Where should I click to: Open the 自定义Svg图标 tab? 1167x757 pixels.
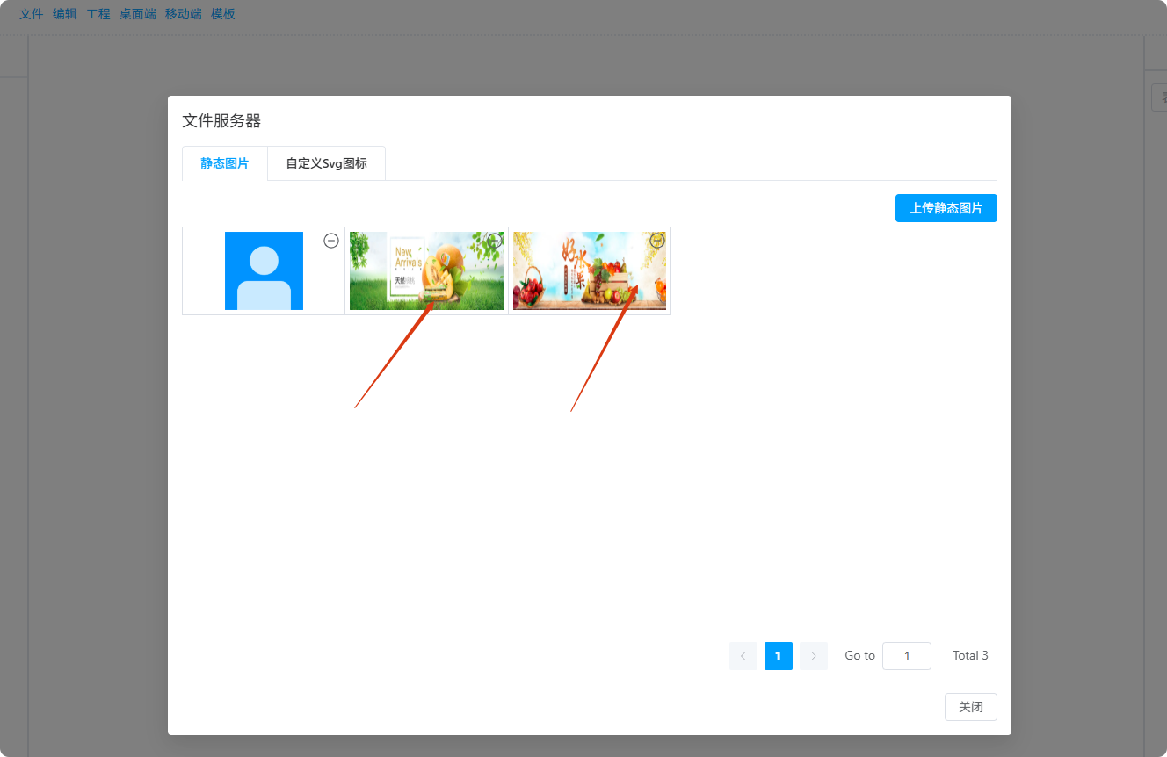(x=326, y=163)
